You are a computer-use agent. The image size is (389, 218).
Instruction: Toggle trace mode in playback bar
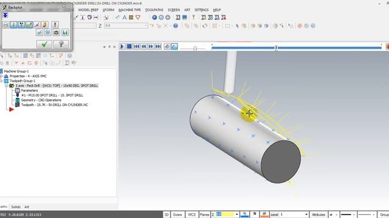[x=167, y=46]
